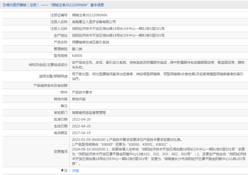Select the change entry dated 2024-08-16
Screen dimensions: 248x175
pyautogui.click(x=159, y=156)
